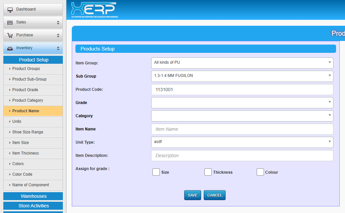Select Product Groups in sidebar
This screenshot has height=213, width=345.
pos(26,69)
